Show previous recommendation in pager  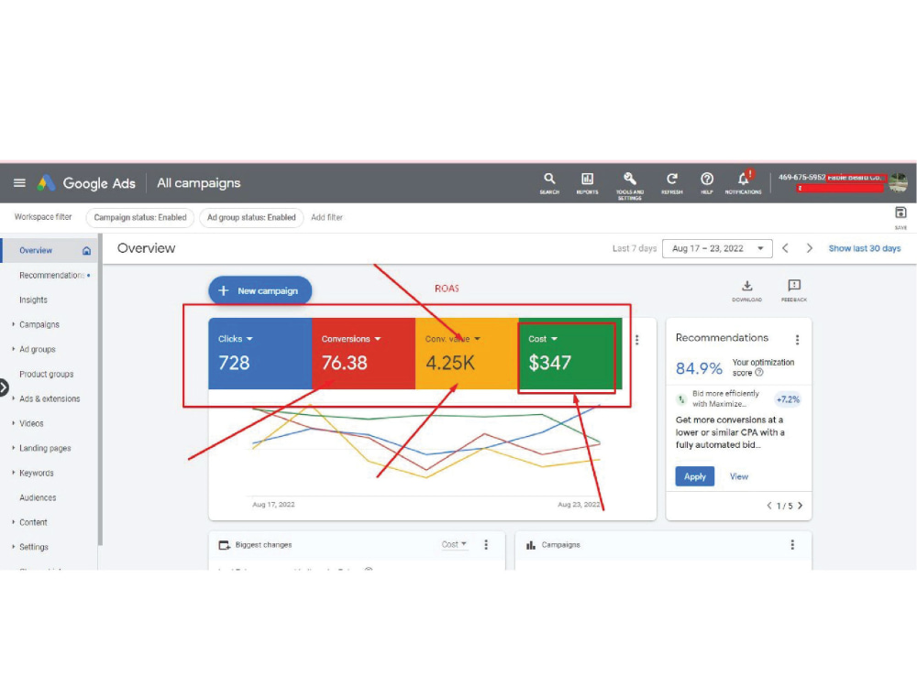769,506
